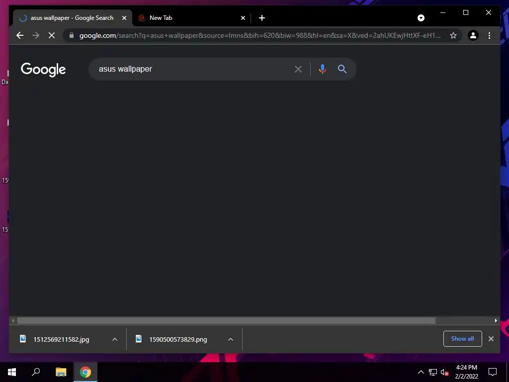
Task: Open the clock showing 4:24 PM
Action: pos(466,372)
